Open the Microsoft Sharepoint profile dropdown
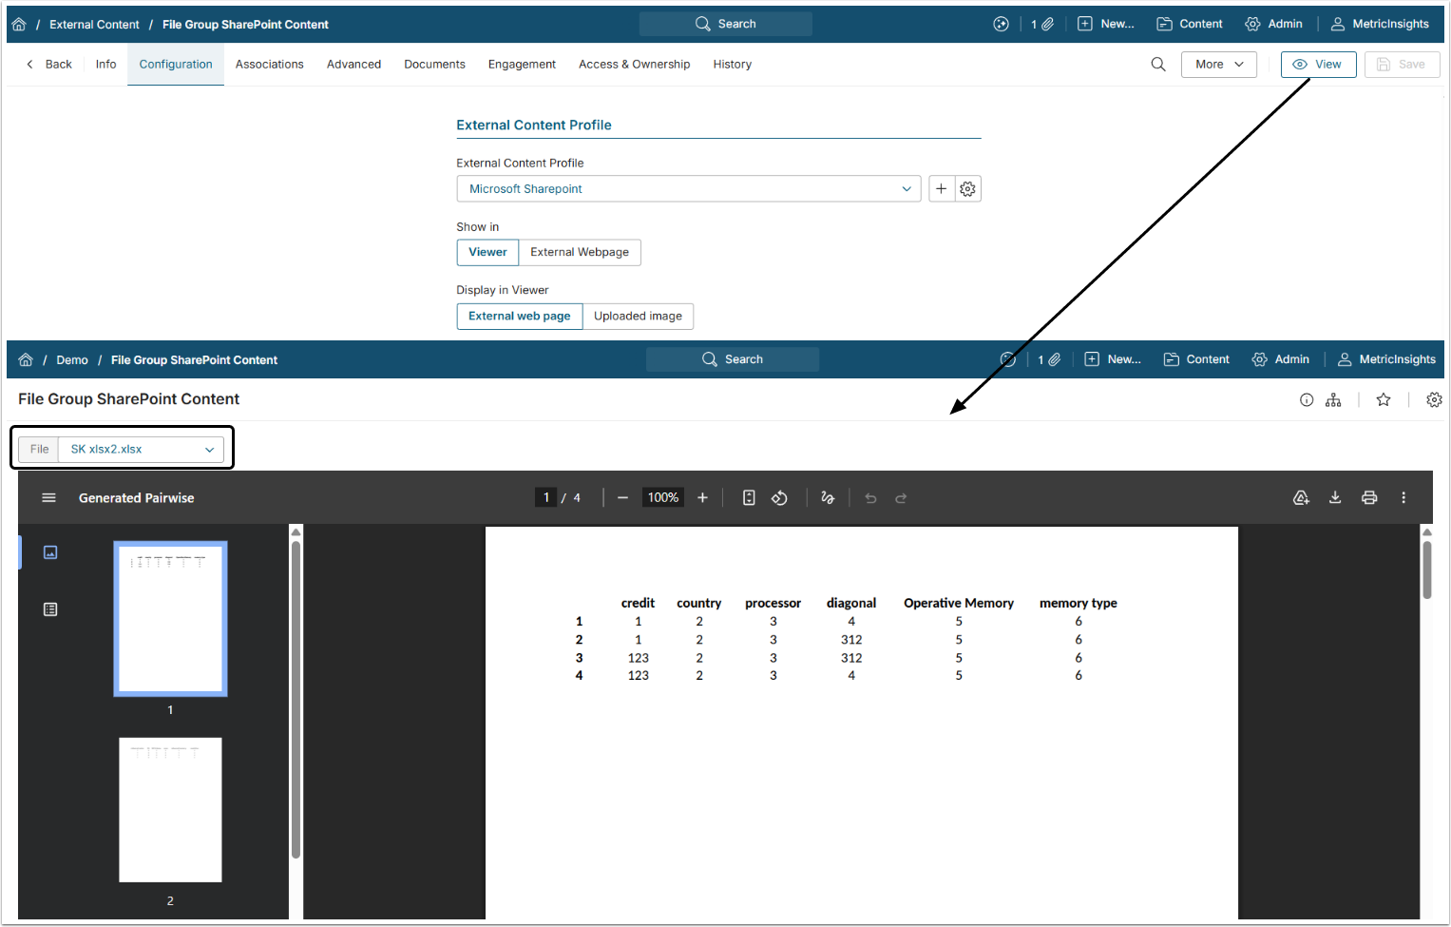Image resolution: width=1451 pixels, height=927 pixels. (689, 189)
